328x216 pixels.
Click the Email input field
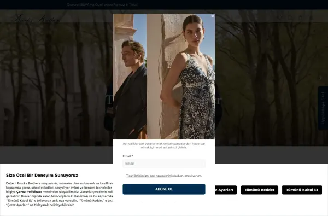pos(164,164)
